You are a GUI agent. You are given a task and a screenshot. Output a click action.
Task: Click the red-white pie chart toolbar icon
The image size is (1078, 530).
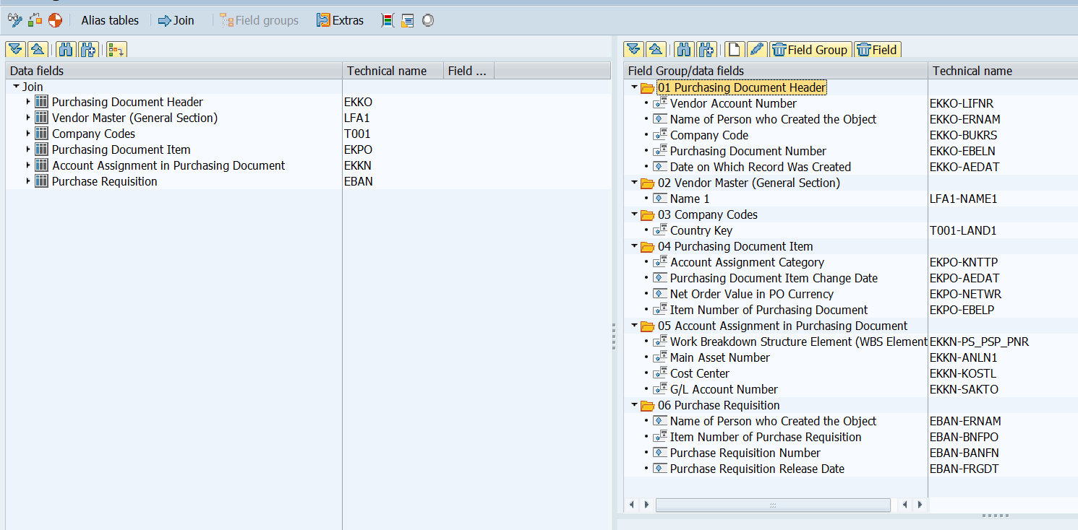coord(54,20)
